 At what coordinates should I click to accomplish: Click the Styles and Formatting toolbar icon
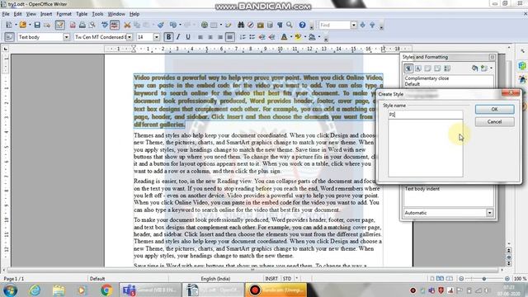[x=9, y=37]
